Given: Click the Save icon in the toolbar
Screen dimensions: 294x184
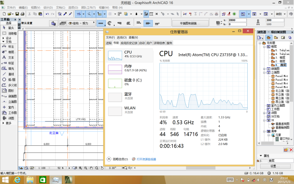Looking at the screenshot, I should [x=17, y=14].
